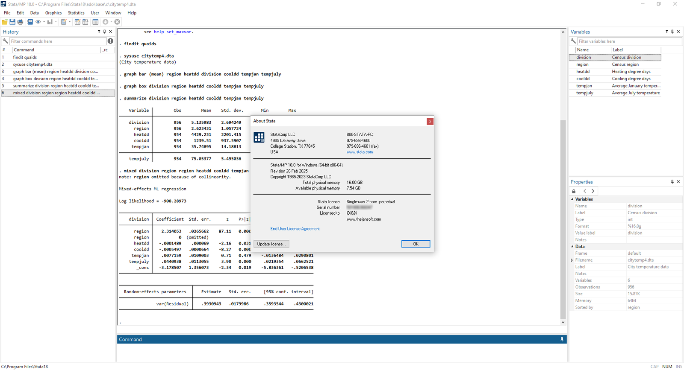The image size is (684, 370).
Task: Open the File menu
Action: (7, 13)
